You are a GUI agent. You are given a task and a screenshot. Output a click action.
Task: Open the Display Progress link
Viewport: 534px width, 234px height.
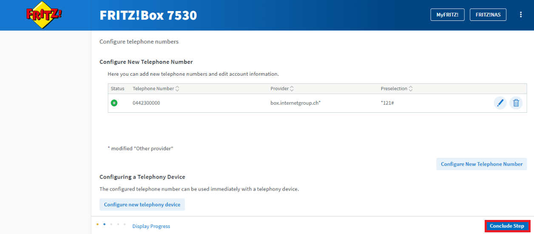tap(151, 226)
